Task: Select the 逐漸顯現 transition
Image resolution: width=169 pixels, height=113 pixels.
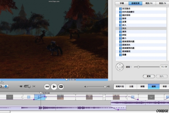Action: [141, 51]
